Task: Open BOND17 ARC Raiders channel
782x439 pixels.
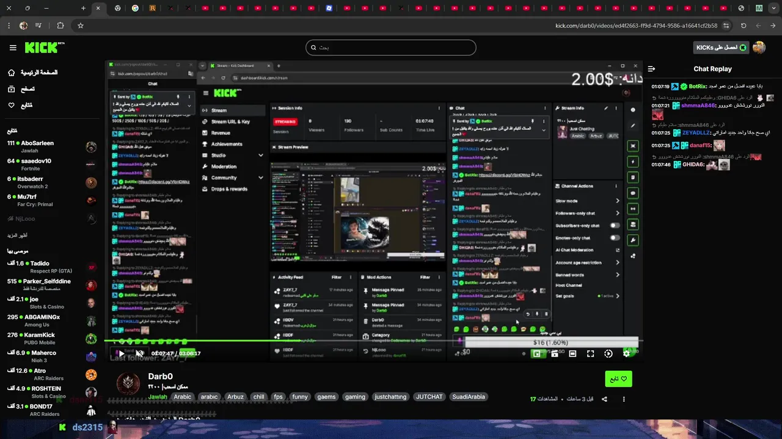Action: tap(52, 410)
